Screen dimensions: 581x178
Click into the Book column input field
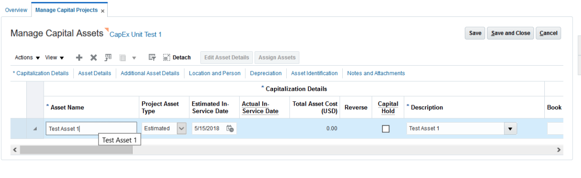click(x=555, y=129)
